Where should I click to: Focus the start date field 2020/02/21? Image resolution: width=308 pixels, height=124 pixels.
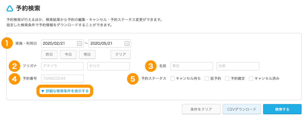click(59, 43)
